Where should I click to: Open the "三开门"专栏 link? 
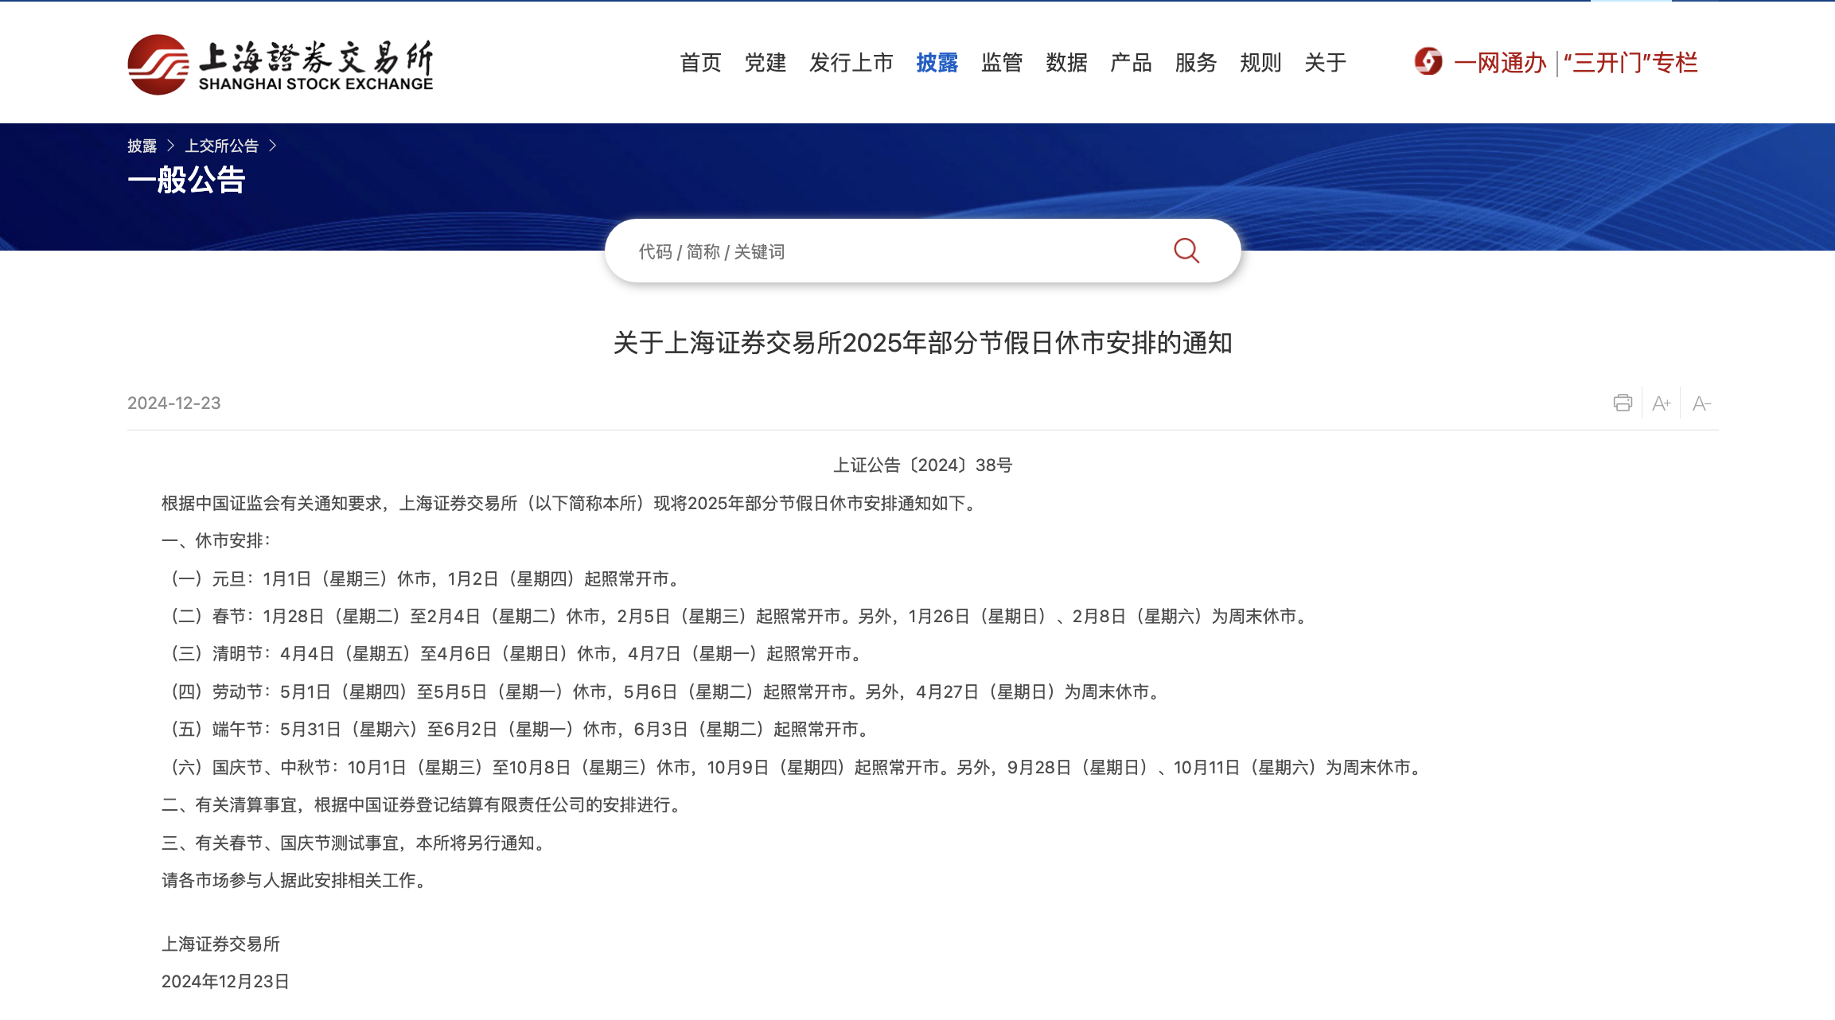(x=1630, y=62)
